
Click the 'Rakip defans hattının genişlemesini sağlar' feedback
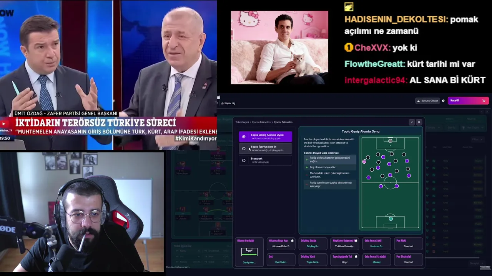(330, 159)
